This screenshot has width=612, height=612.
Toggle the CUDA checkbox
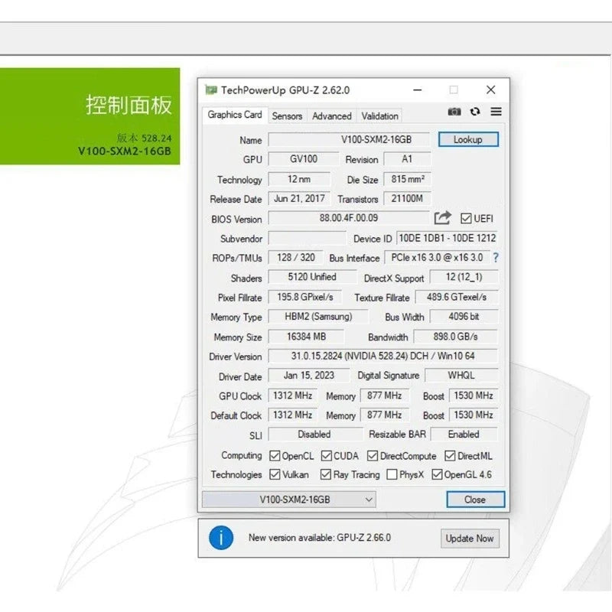point(327,456)
